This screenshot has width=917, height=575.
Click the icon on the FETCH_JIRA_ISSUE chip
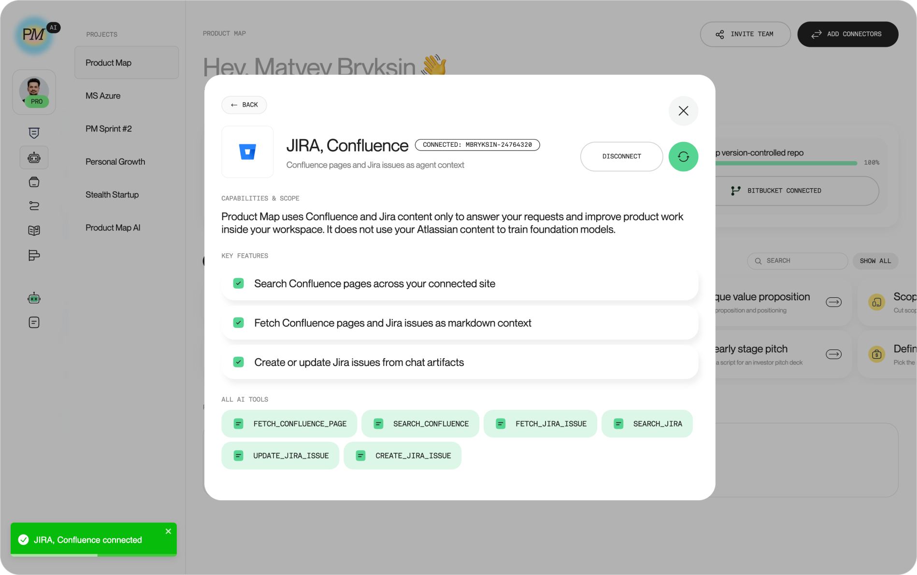(501, 424)
